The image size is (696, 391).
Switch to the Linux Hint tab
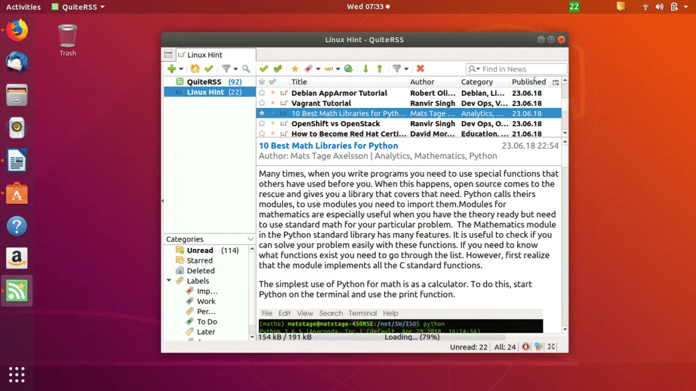point(205,55)
